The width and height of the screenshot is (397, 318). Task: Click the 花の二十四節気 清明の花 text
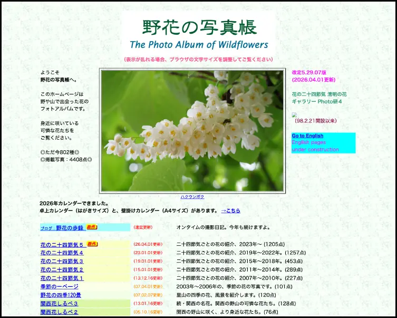tap(319, 94)
